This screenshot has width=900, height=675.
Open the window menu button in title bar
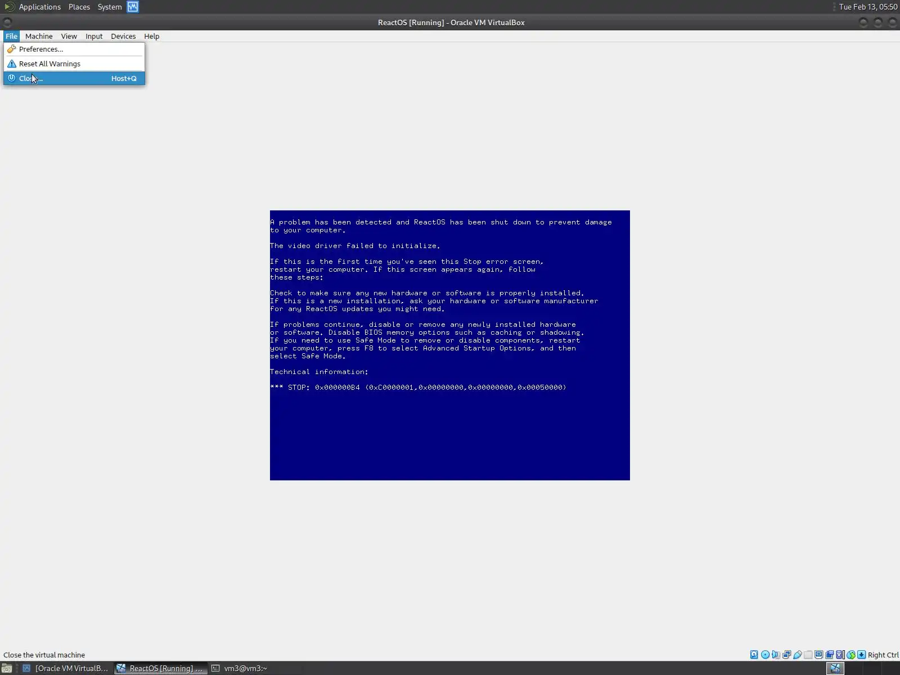pos(7,22)
